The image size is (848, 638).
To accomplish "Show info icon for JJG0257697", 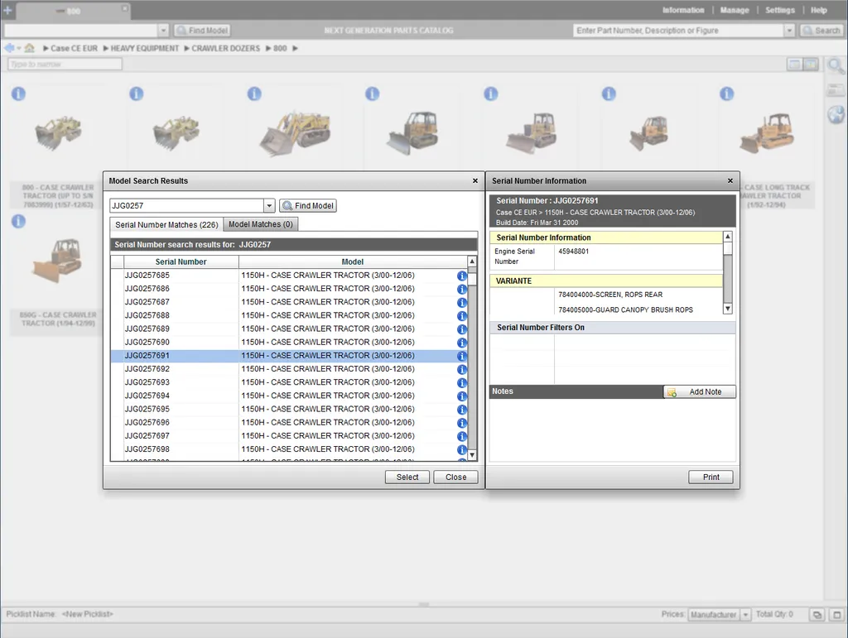I will 462,436.
